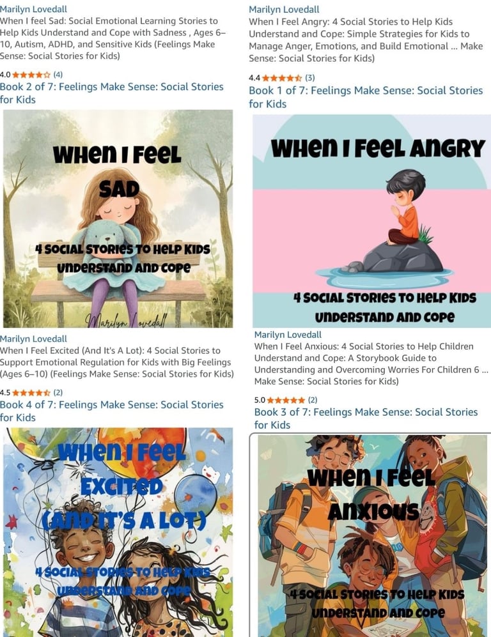Open the Book 2 of 7 series link
491x637 pixels.
click(x=112, y=93)
